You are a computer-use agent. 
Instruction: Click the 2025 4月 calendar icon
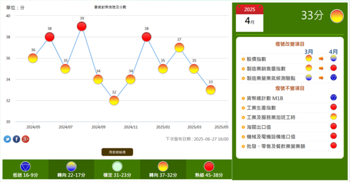coord(249,18)
